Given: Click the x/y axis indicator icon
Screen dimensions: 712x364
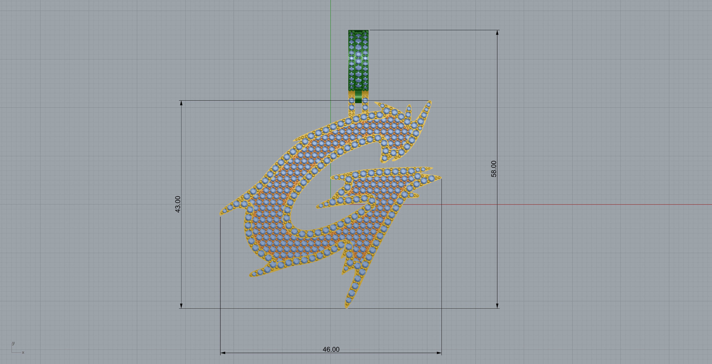Looking at the screenshot, I should click(x=18, y=348).
